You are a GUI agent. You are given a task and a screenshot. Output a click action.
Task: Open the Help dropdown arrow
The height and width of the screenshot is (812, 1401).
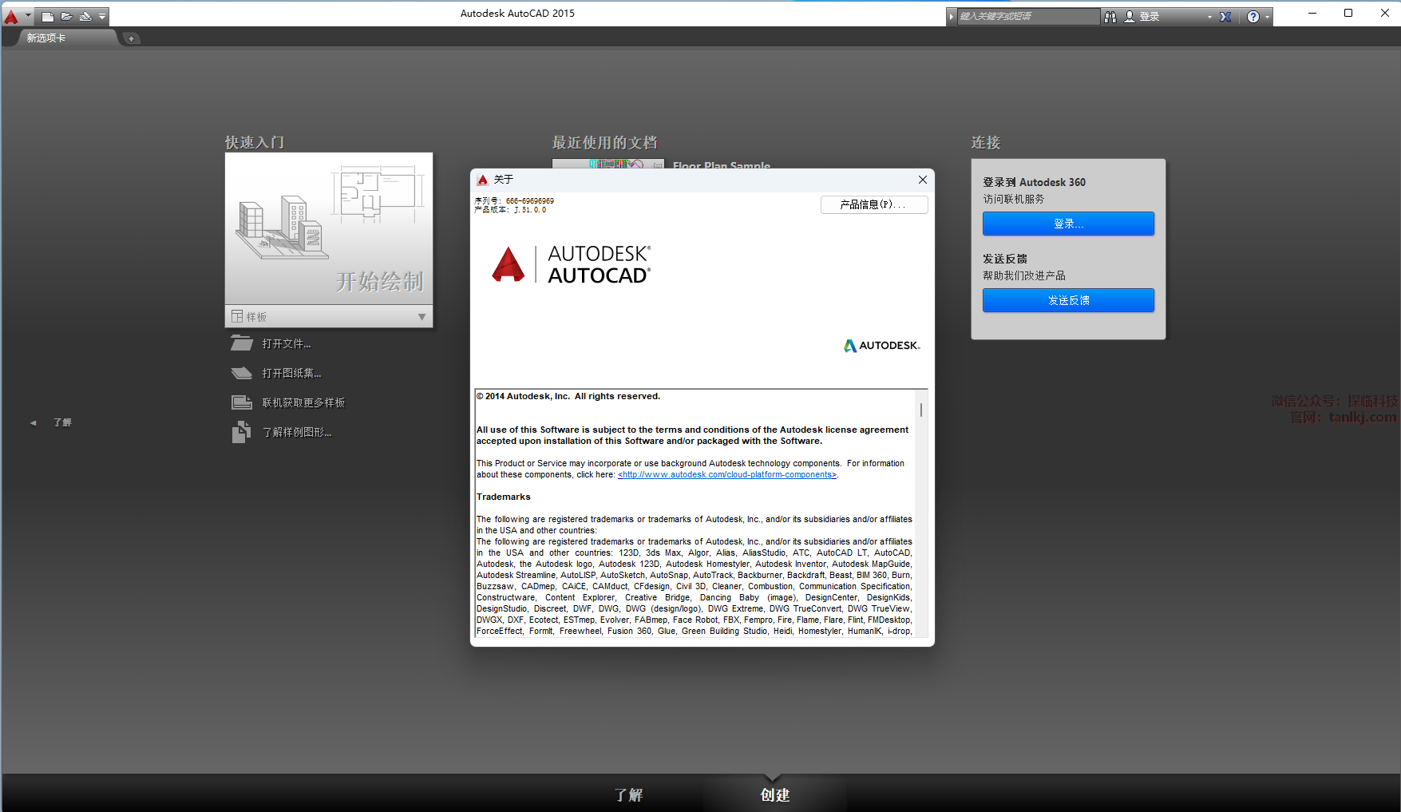click(x=1267, y=17)
